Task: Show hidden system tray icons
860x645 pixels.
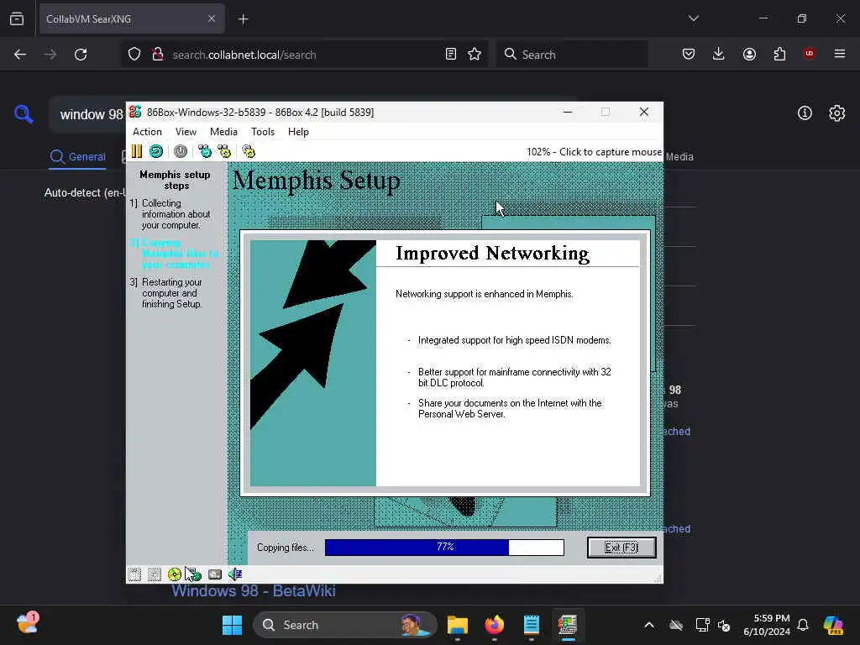Action: point(649,625)
